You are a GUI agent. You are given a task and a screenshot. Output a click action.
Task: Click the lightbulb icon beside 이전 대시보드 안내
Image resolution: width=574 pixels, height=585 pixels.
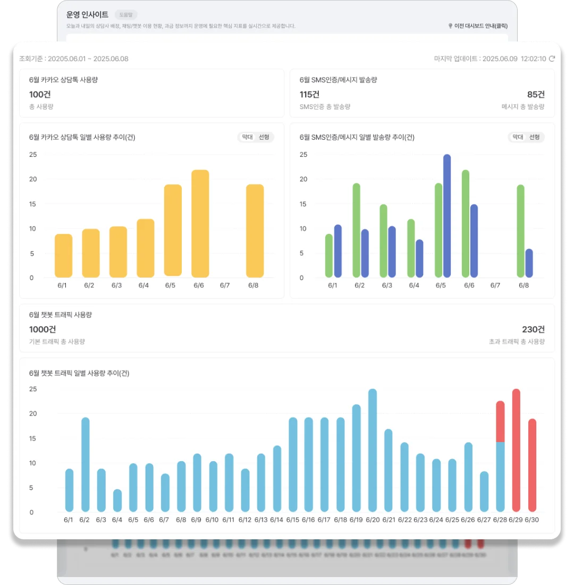450,26
